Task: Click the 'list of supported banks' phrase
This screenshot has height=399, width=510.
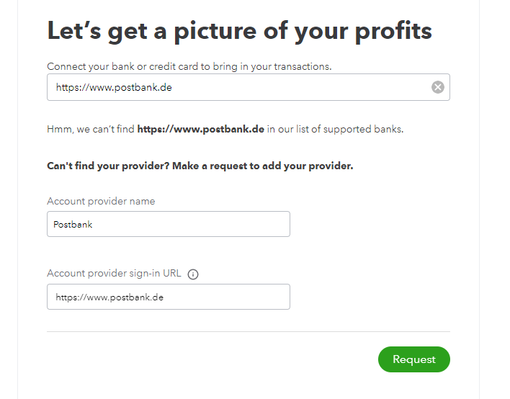Action: (341, 130)
